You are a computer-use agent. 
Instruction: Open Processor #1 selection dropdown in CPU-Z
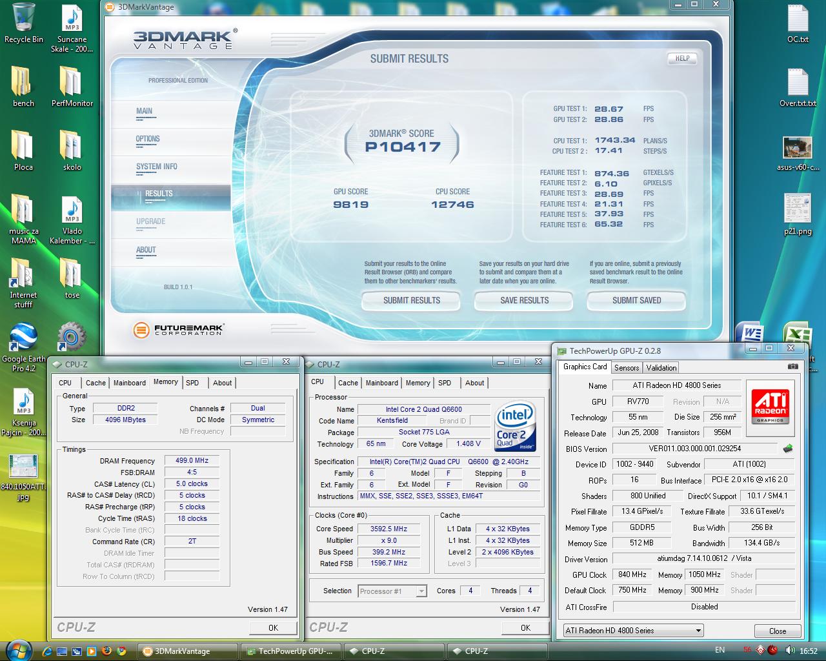[392, 591]
